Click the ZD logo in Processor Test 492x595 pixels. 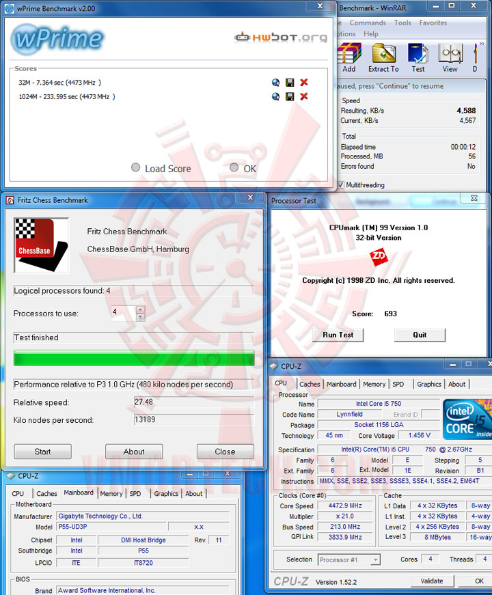(379, 257)
